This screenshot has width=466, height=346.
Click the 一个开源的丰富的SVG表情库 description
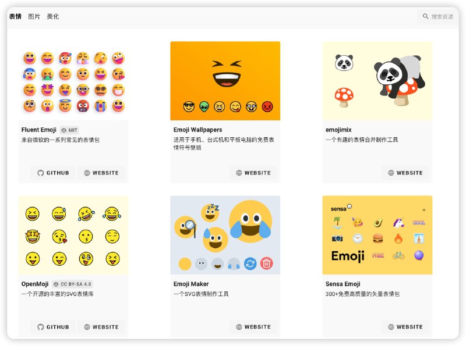coord(57,294)
